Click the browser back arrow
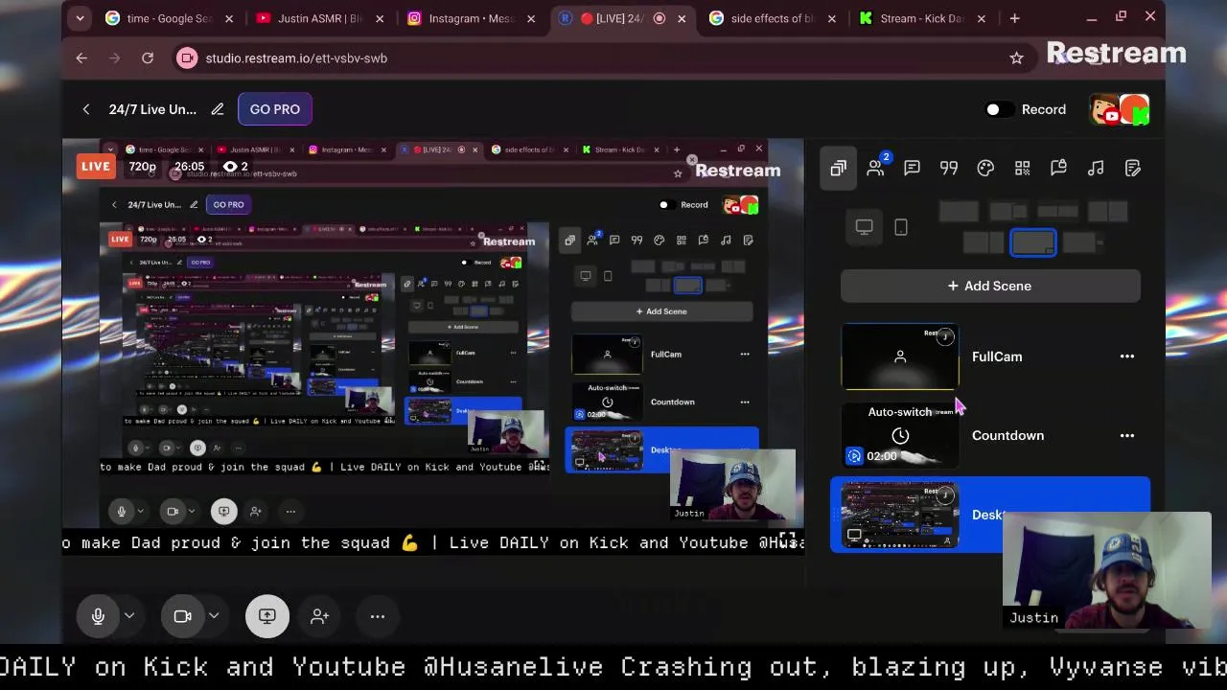Viewport: 1227px width, 690px height. [x=81, y=58]
